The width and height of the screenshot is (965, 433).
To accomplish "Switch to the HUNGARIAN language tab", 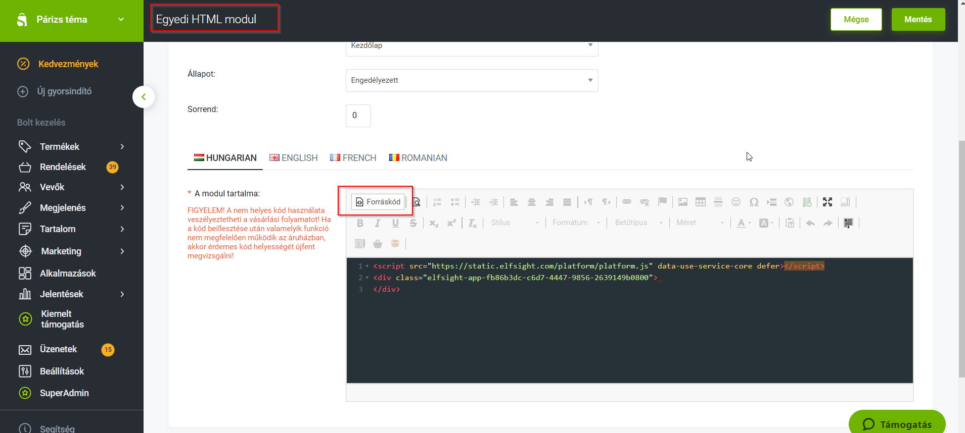I will [x=225, y=158].
